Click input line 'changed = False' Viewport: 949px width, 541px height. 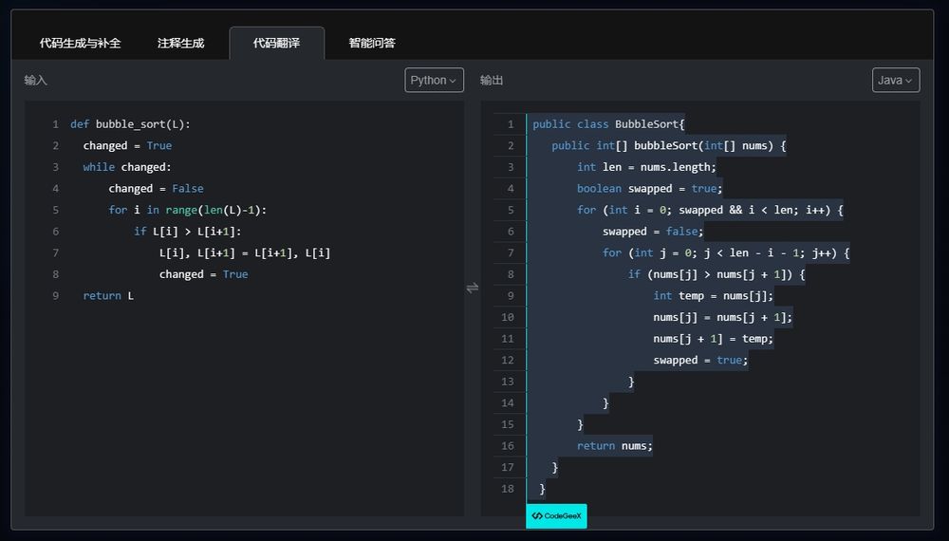point(157,188)
